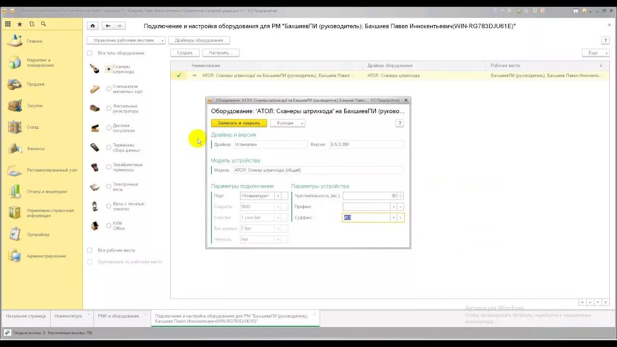
Task: Expand Управление рабочими местами dropdown
Action: pos(126,40)
